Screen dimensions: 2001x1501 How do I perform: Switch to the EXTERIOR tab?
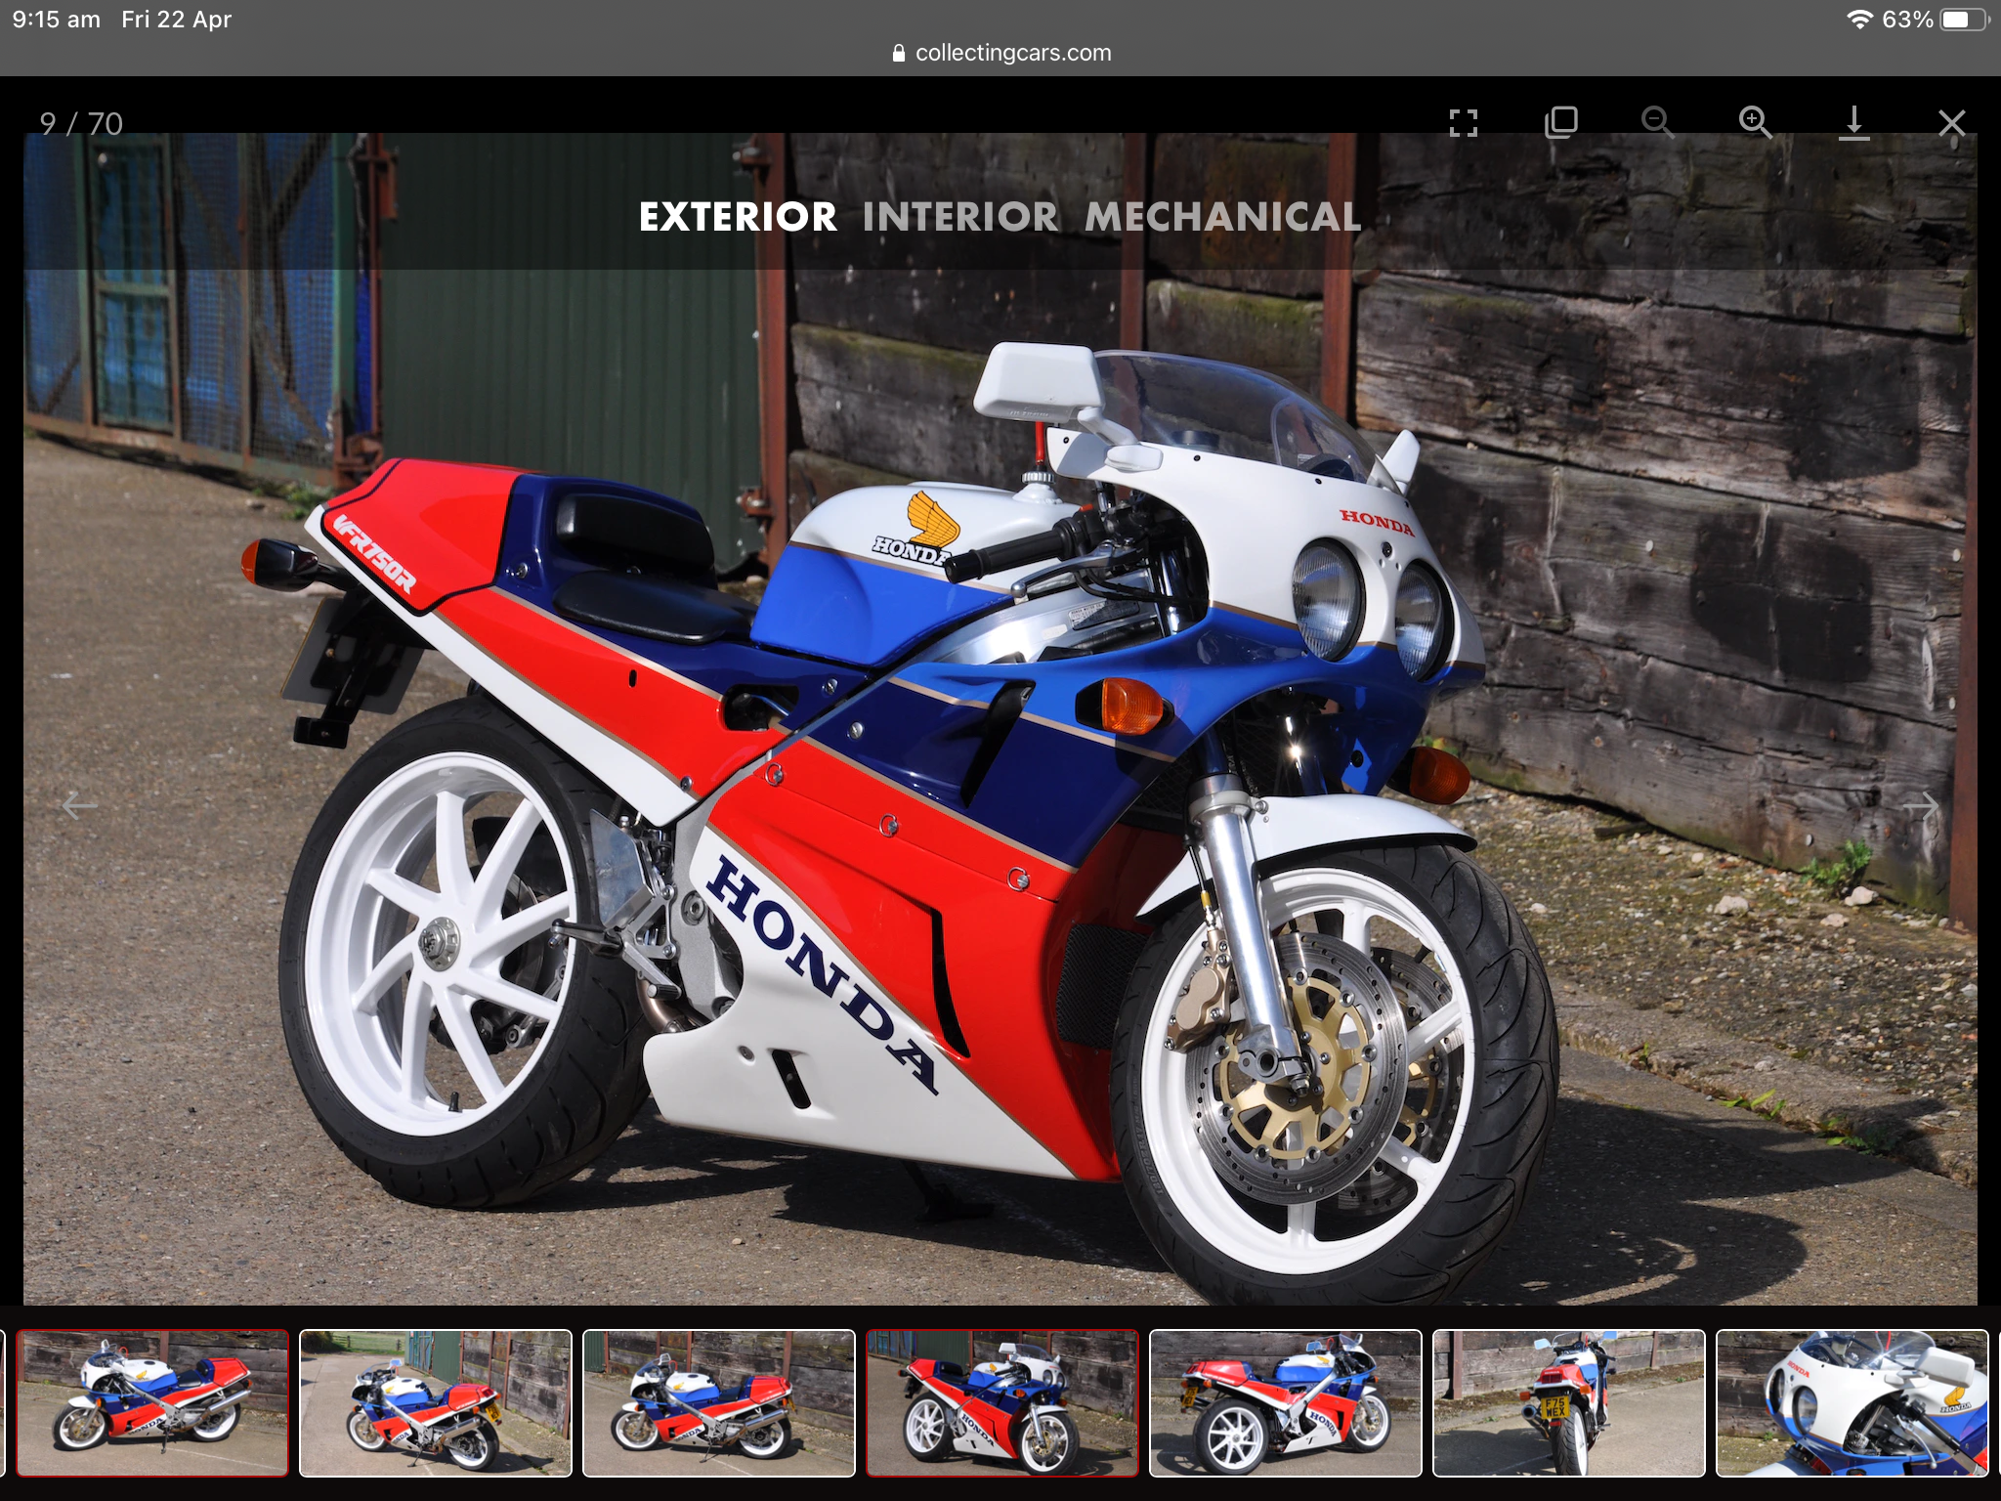click(738, 217)
